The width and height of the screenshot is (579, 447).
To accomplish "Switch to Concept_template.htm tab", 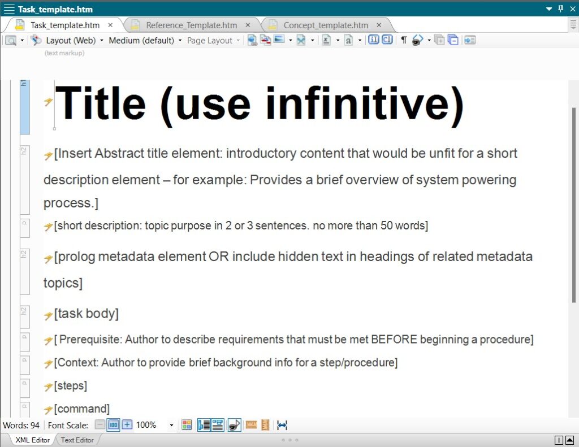I will click(x=326, y=25).
